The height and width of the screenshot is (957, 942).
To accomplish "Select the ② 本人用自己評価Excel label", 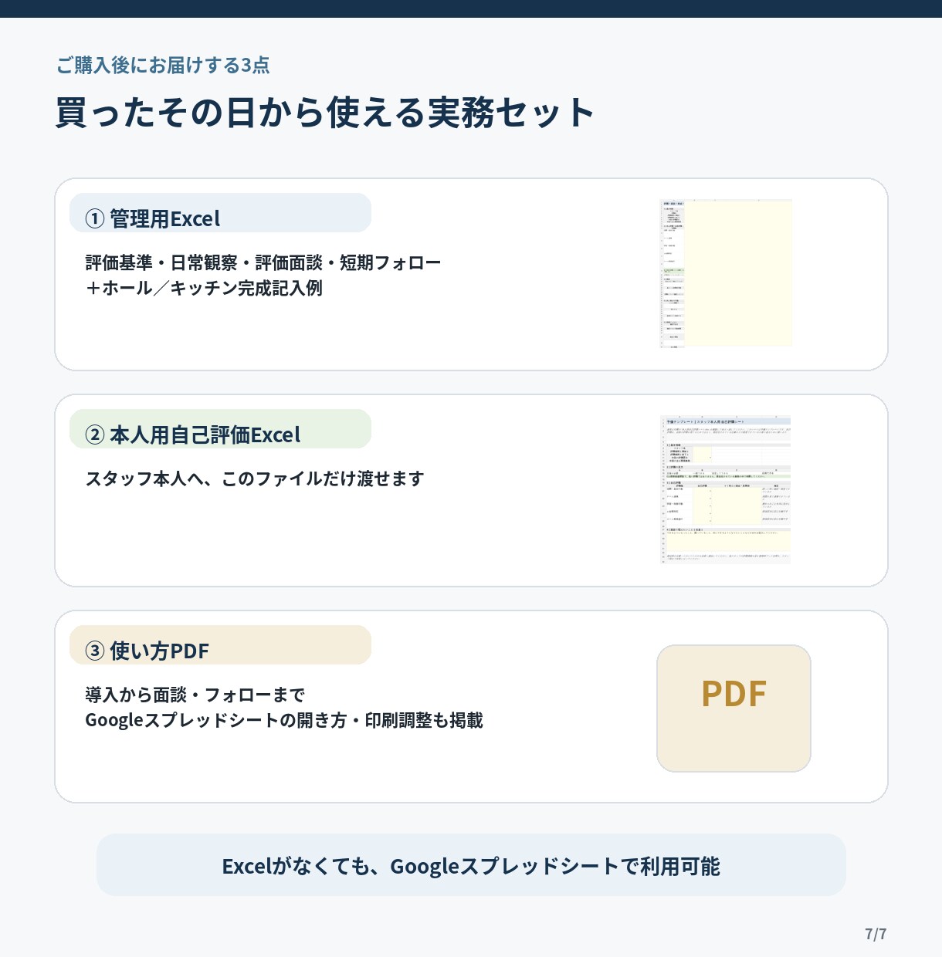I will coord(220,429).
